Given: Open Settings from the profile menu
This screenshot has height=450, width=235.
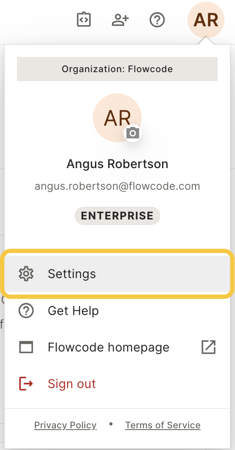Looking at the screenshot, I should pyautogui.click(x=117, y=274).
